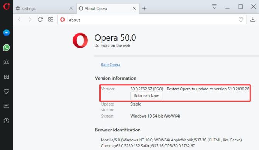The image size is (259, 150).
Task: Click the 'Version information' heading
Action: [116, 78]
